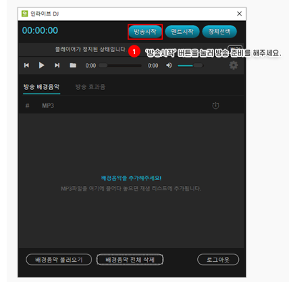Screen dimensions: 289x282
Task: Click the MP3 column header
Action: pyautogui.click(x=48, y=105)
